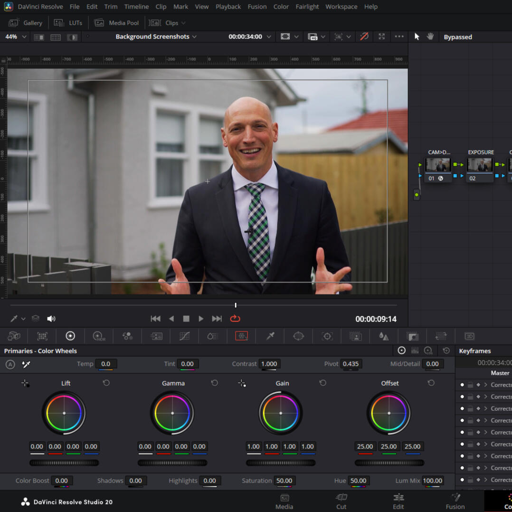Expand the Clips dropdown arrow
Viewport: 512px width, 512px height.
(x=183, y=23)
